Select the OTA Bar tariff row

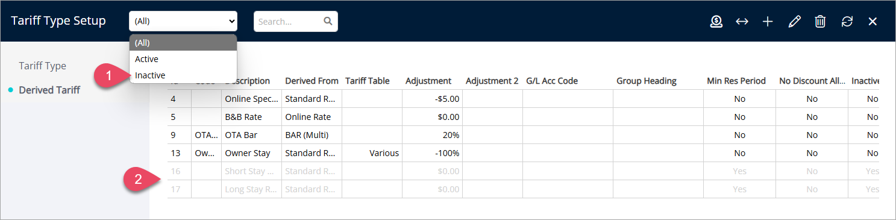coord(523,135)
